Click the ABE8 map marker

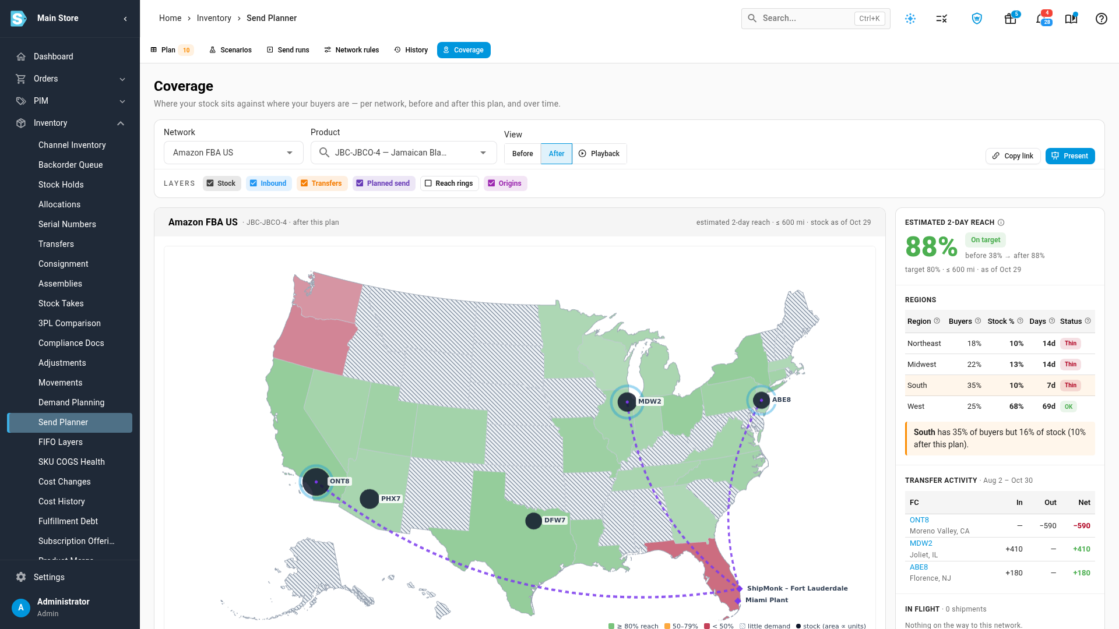(761, 400)
